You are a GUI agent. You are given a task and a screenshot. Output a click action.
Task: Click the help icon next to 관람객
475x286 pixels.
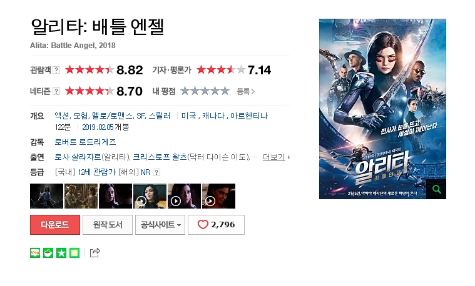[56, 70]
